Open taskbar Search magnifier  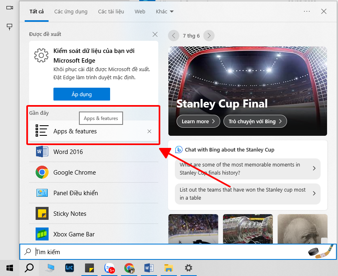point(29,268)
